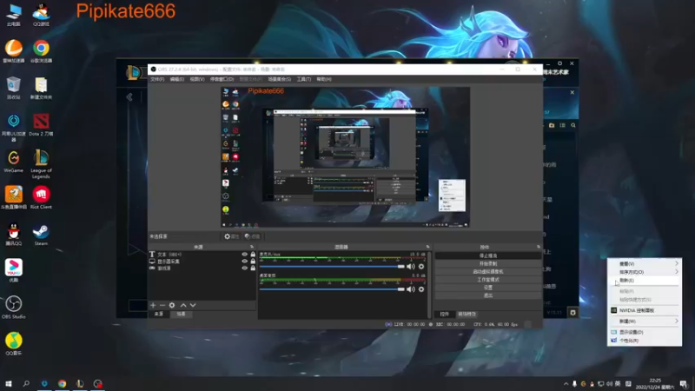This screenshot has height=391, width=695.
Task: Expand the 排序方式(O) submenu arrow
Action: tap(677, 272)
